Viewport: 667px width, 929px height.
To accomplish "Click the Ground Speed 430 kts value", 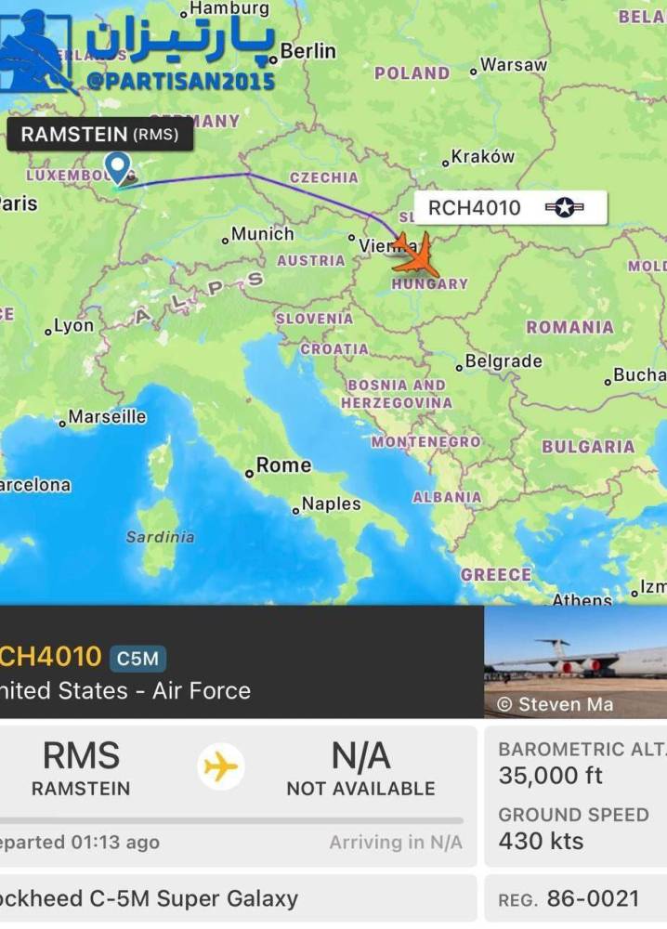I will [x=541, y=842].
